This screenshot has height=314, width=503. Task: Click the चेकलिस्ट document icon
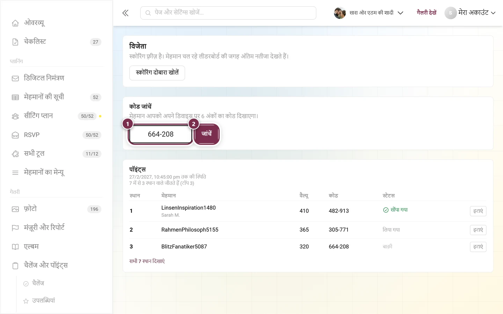click(15, 42)
